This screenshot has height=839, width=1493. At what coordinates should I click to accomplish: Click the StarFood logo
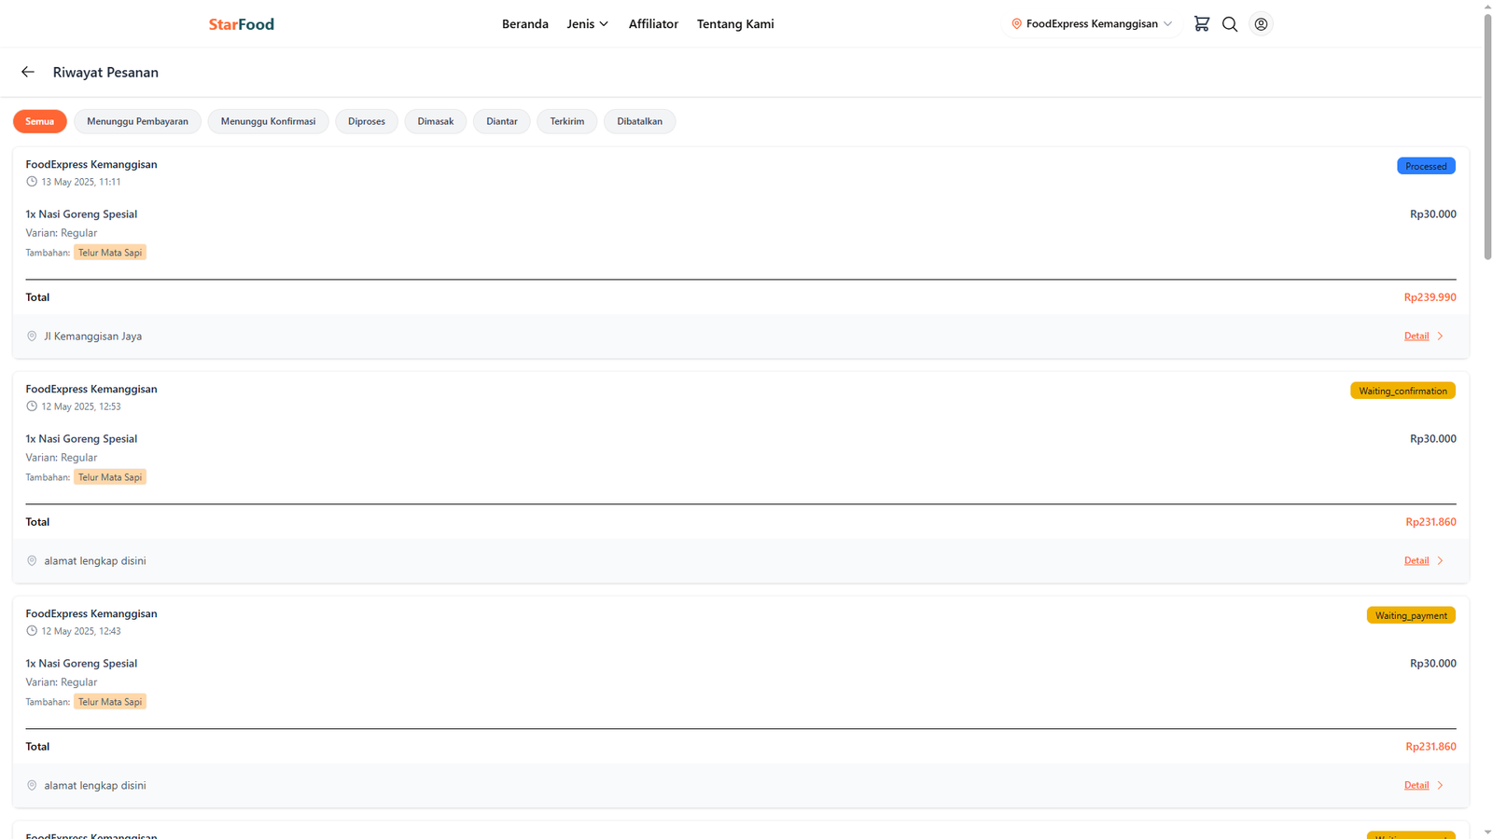point(241,24)
